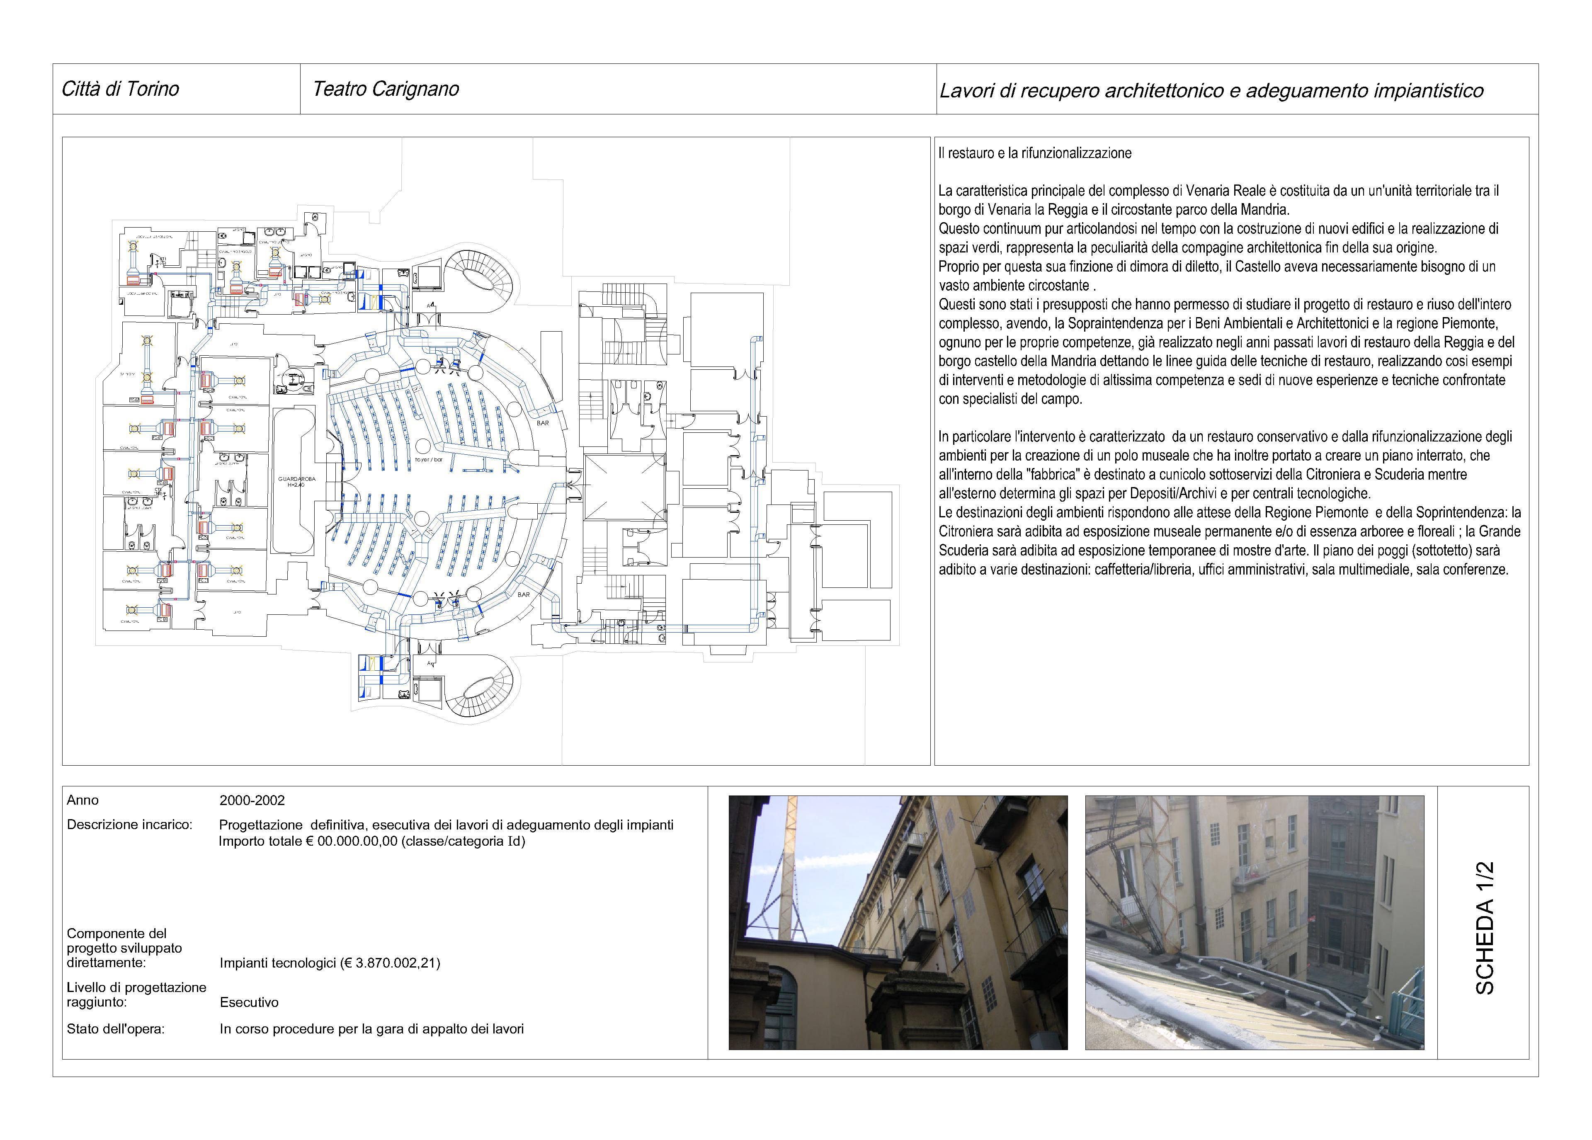Click the 'GUARDAROBA H=2.40' room label
This screenshot has width=1592, height=1140.
click(x=296, y=482)
